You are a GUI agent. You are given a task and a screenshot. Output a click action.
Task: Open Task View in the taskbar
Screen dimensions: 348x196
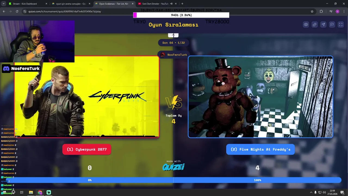click(22, 192)
